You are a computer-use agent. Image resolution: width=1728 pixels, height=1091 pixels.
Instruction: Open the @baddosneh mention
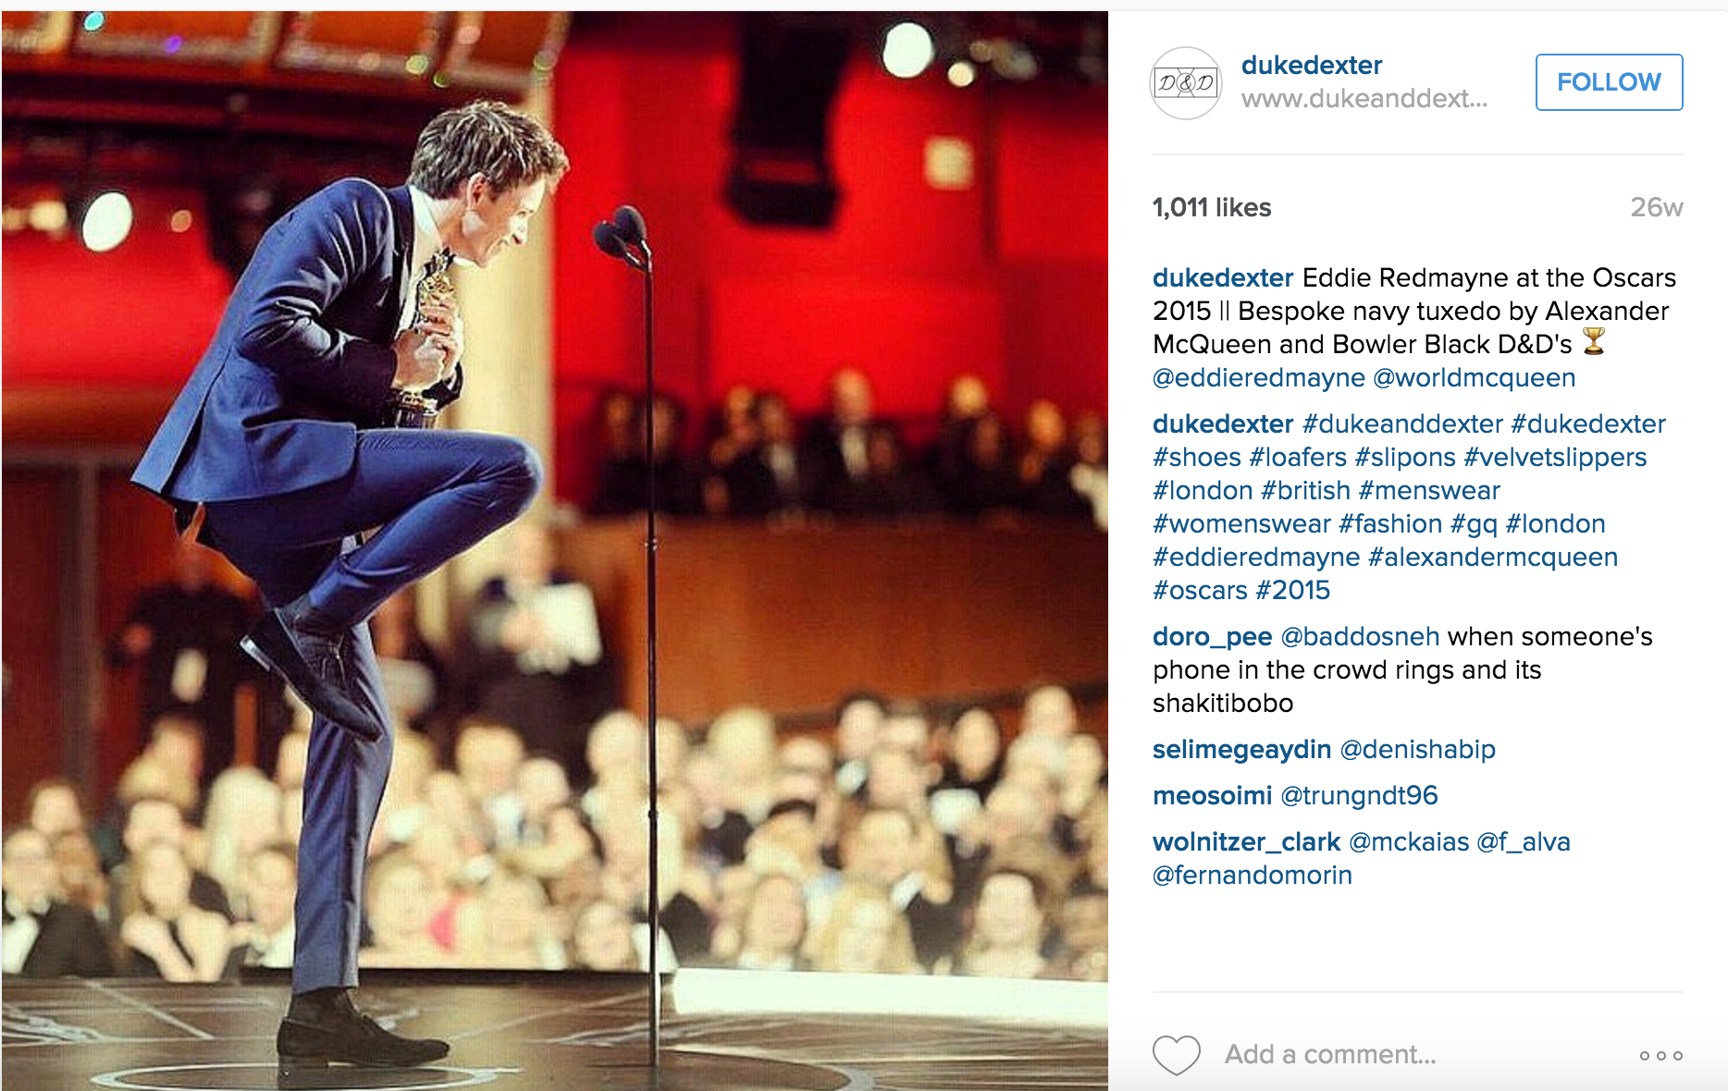pyautogui.click(x=1360, y=636)
